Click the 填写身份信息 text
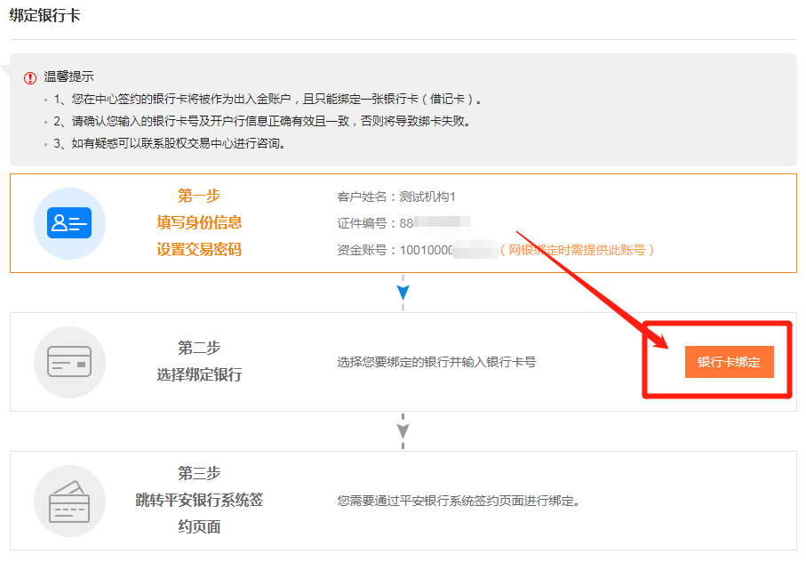Image resolution: width=806 pixels, height=562 pixels. [199, 222]
